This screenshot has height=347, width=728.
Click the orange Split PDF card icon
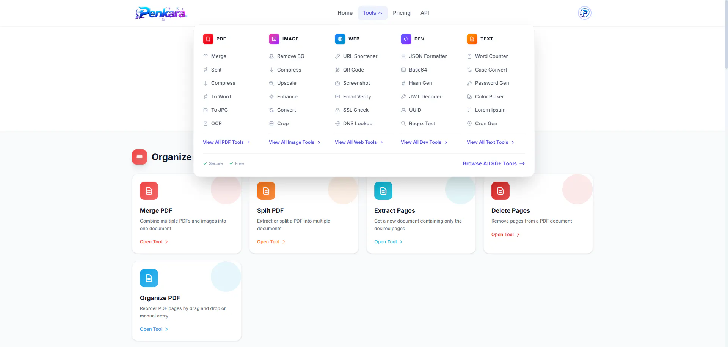[x=266, y=191]
